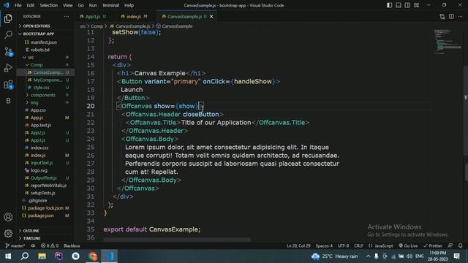This screenshot has width=468, height=263.
Task: Open the Extensions view
Action: click(8, 85)
